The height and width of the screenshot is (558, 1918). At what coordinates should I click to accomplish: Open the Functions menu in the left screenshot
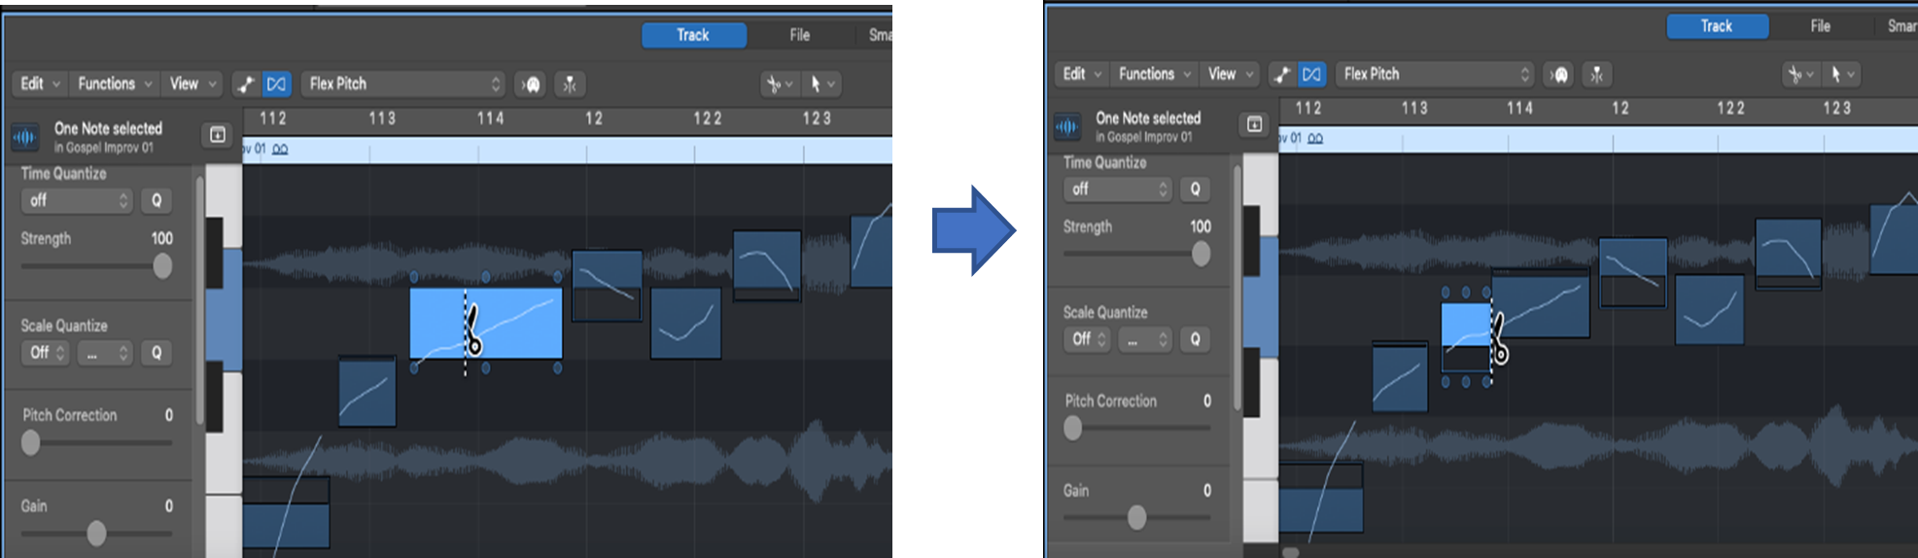(x=115, y=85)
